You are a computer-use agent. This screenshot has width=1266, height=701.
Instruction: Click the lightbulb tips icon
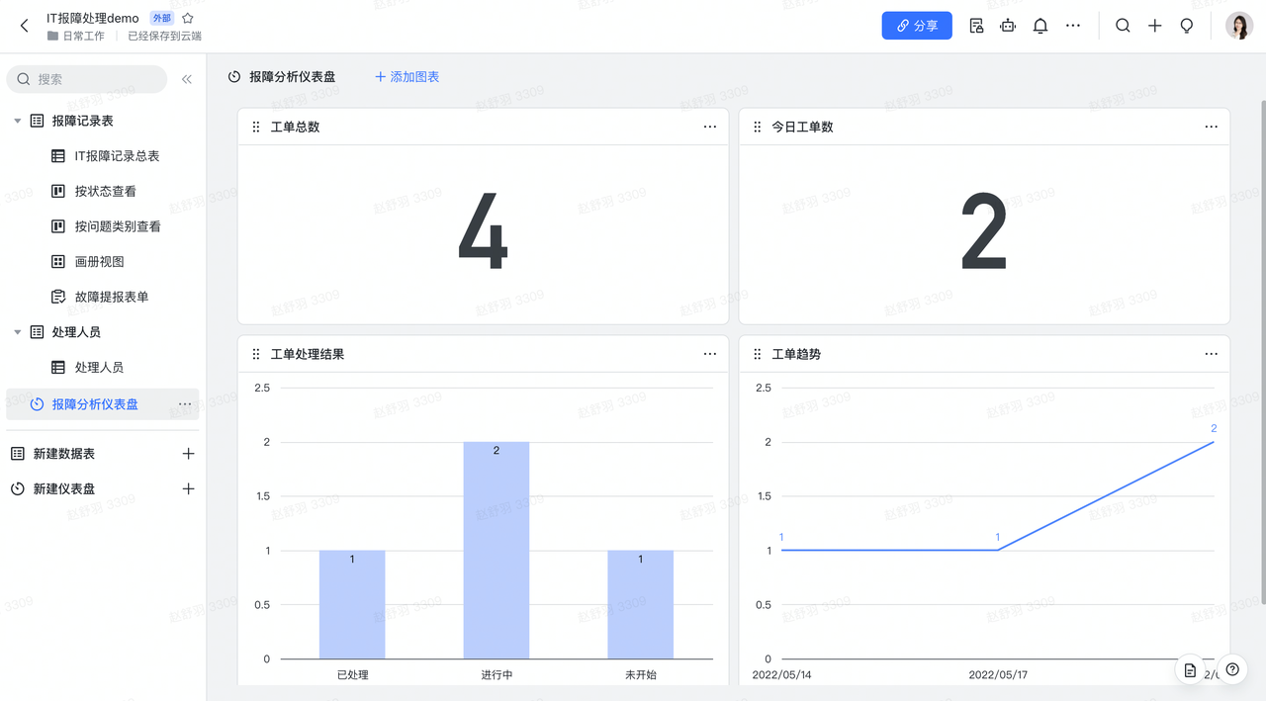click(1187, 27)
